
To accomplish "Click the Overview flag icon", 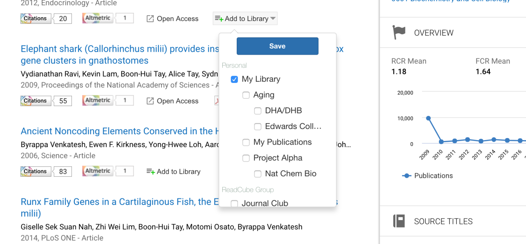I will [399, 33].
